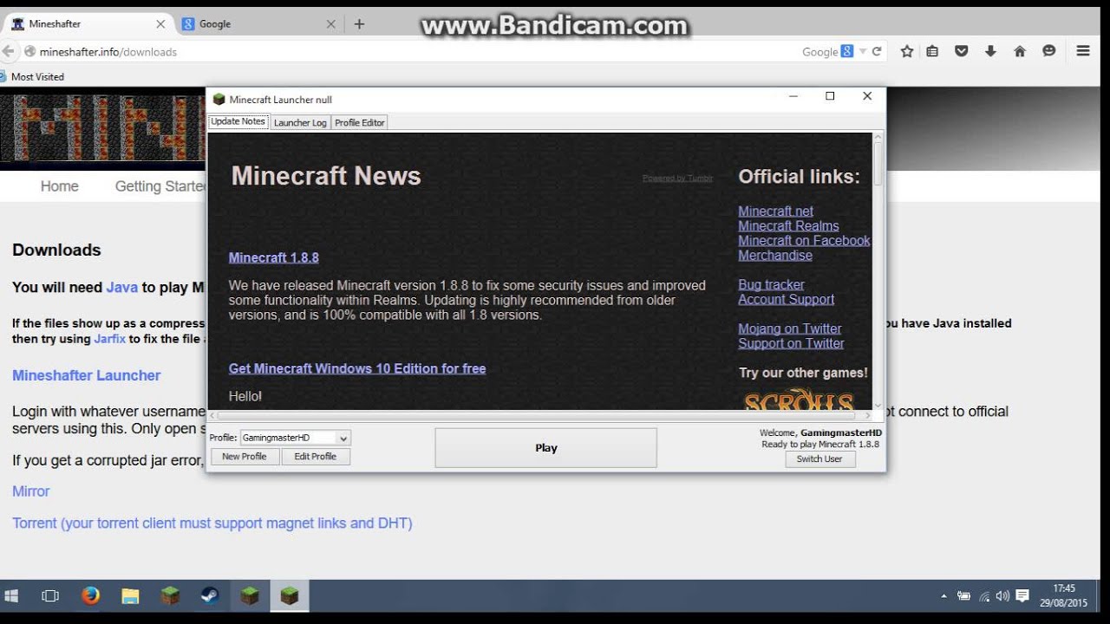Open a new Firefox tab
Image resolution: width=1110 pixels, height=624 pixels.
point(359,24)
